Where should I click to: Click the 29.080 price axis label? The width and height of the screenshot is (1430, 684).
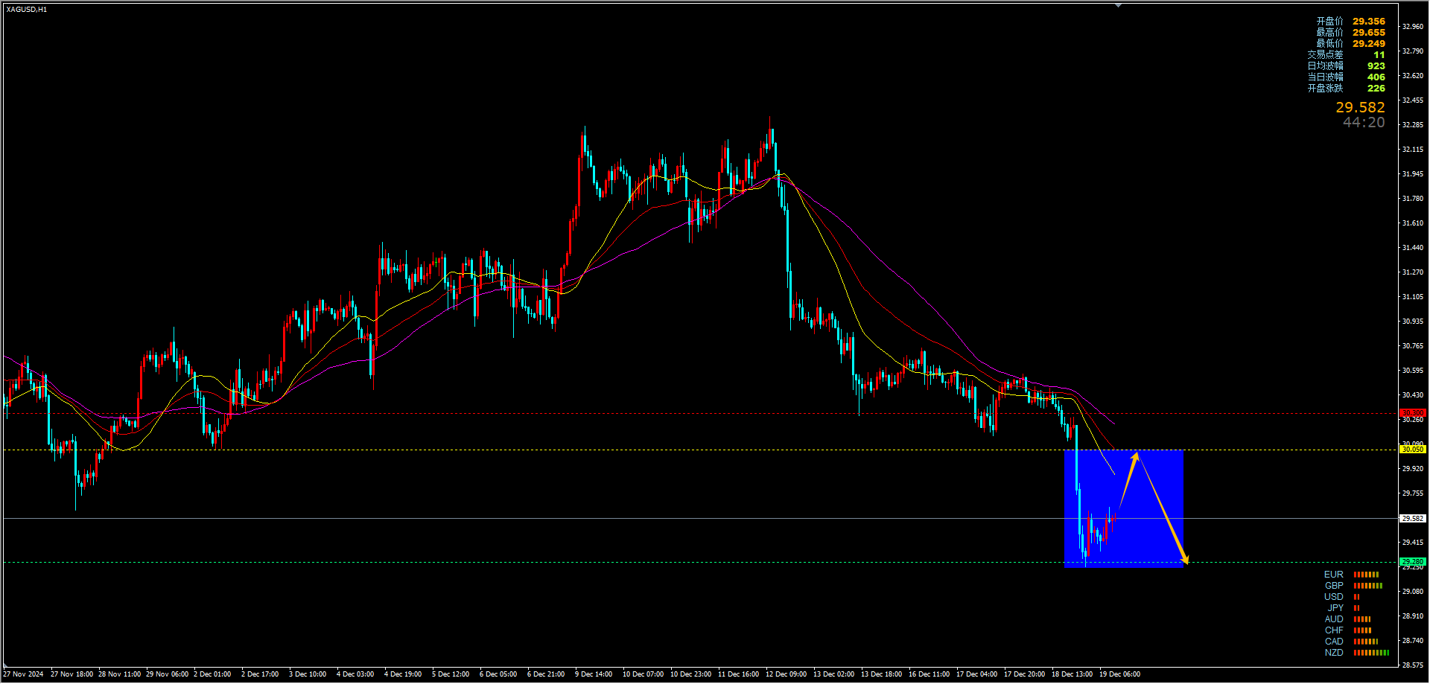[1412, 592]
